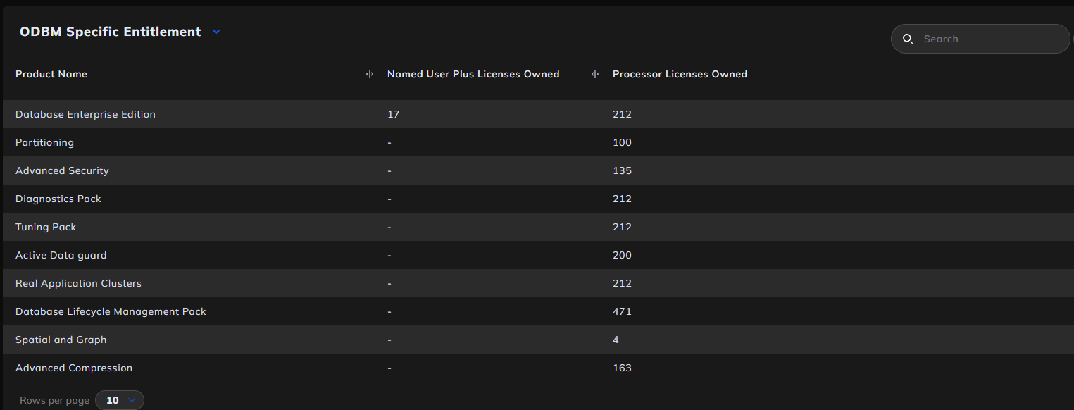This screenshot has width=1074, height=410.
Task: Select the Diagnostics Pack row
Action: [x=58, y=199]
